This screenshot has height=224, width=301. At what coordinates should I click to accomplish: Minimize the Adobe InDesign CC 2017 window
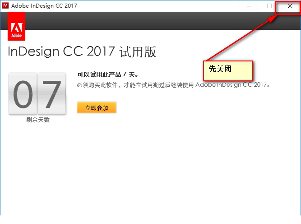(249, 6)
